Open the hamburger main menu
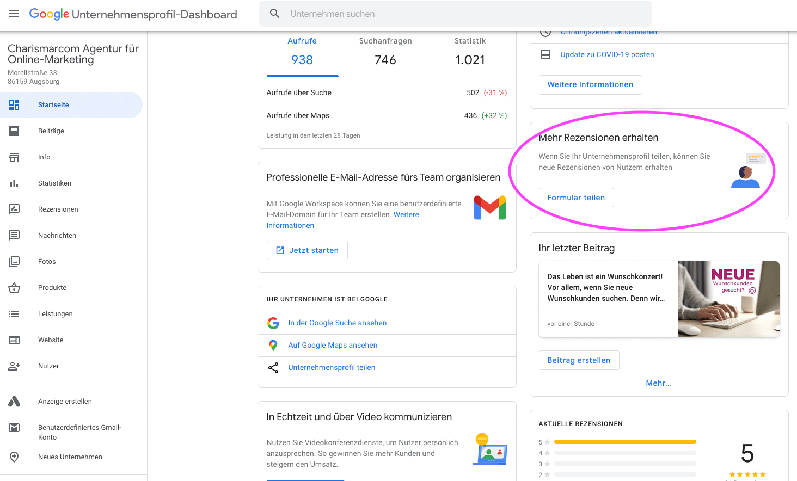 [x=14, y=14]
